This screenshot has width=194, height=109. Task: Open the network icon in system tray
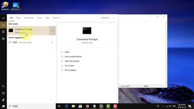(x=167, y=106)
